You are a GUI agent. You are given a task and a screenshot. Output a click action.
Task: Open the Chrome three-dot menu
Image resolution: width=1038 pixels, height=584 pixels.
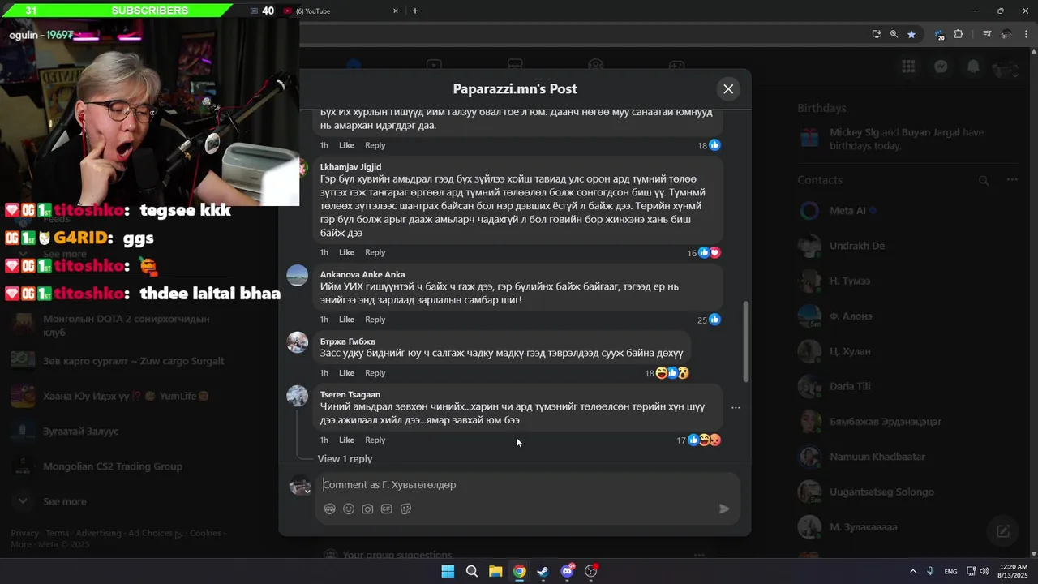tap(1024, 34)
